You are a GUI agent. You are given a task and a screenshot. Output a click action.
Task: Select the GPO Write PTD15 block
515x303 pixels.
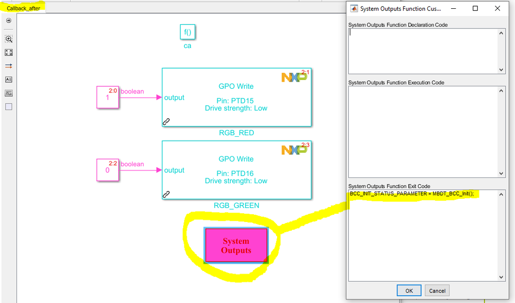236,97
